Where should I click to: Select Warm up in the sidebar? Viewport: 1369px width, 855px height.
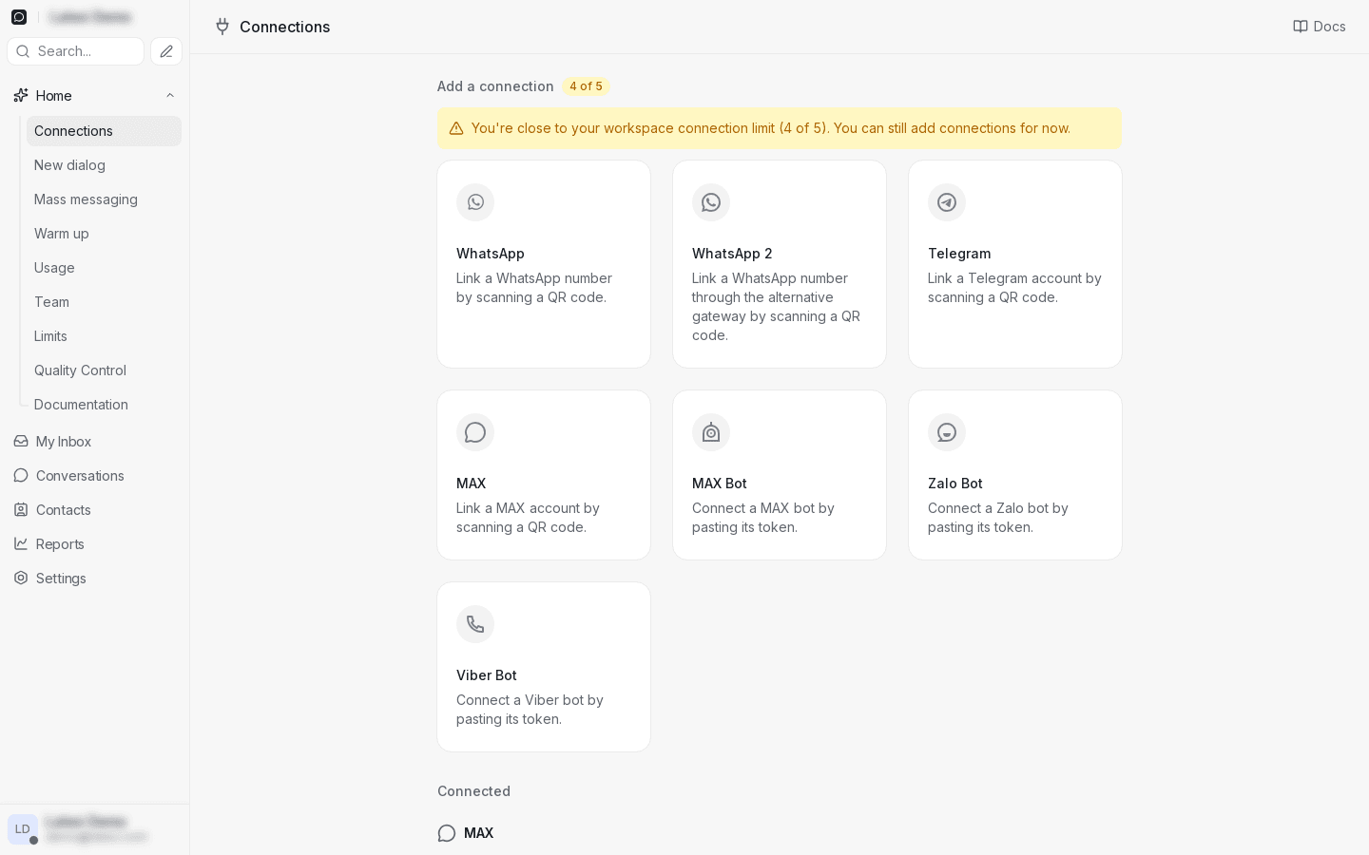click(104, 234)
